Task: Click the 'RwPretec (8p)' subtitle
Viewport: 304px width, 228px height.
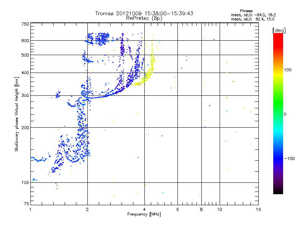Action: (144, 18)
